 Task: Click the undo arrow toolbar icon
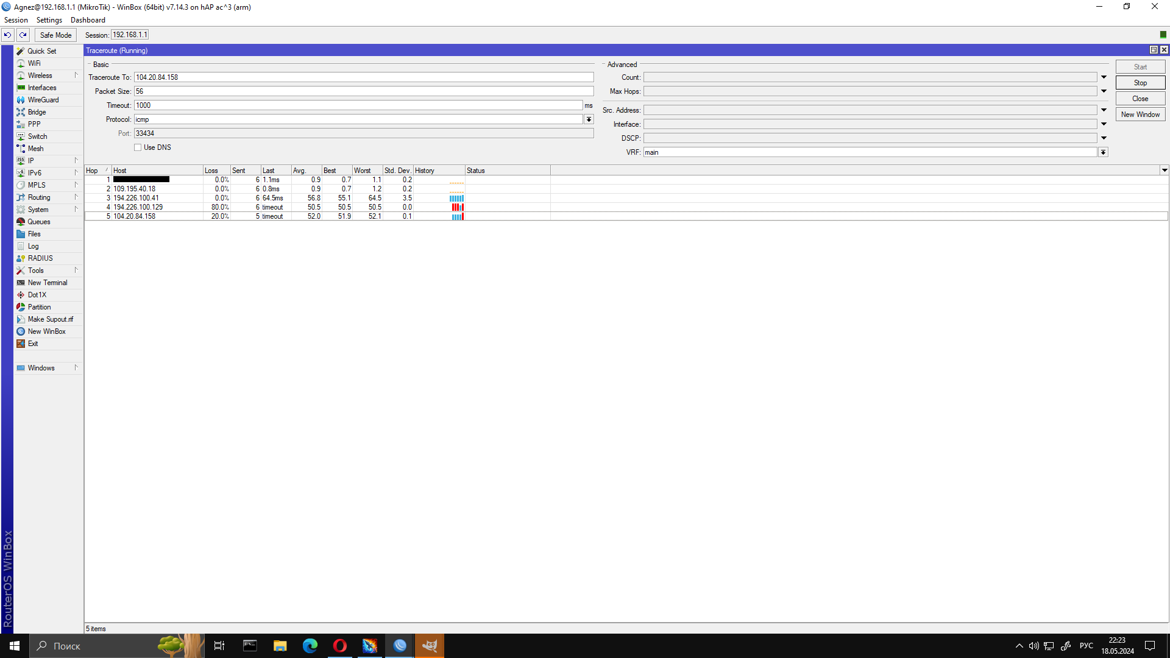pos(7,35)
